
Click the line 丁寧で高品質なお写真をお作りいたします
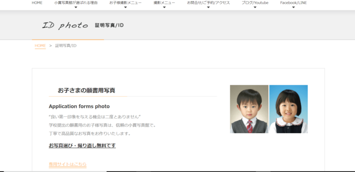(x=90, y=133)
